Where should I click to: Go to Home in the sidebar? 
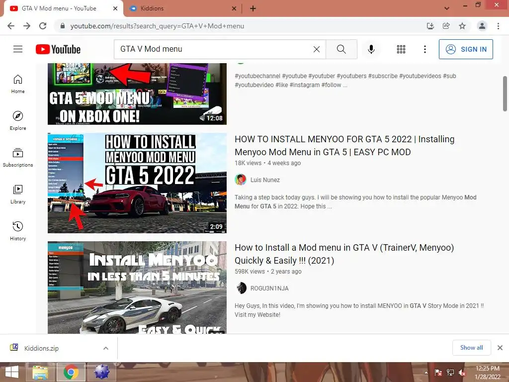pos(18,84)
